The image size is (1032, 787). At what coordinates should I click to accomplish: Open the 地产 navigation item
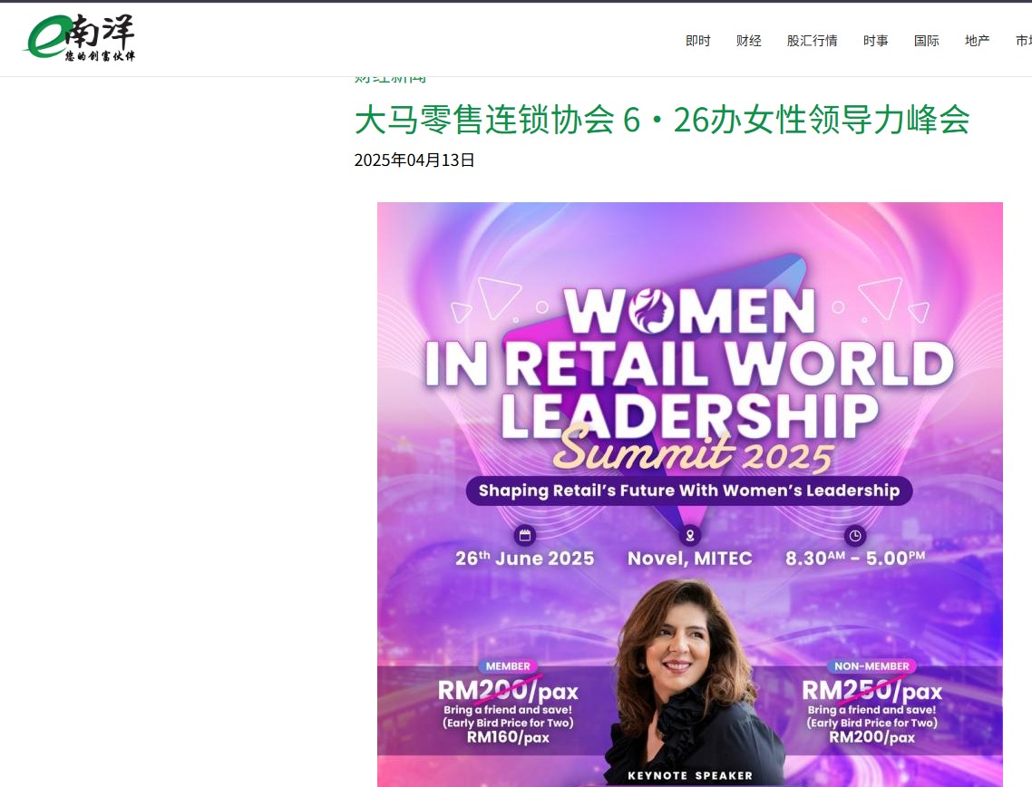coord(977,41)
